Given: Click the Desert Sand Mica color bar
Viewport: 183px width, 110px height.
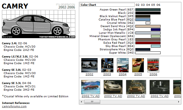Looking at the screenshot, I should coord(148,26).
